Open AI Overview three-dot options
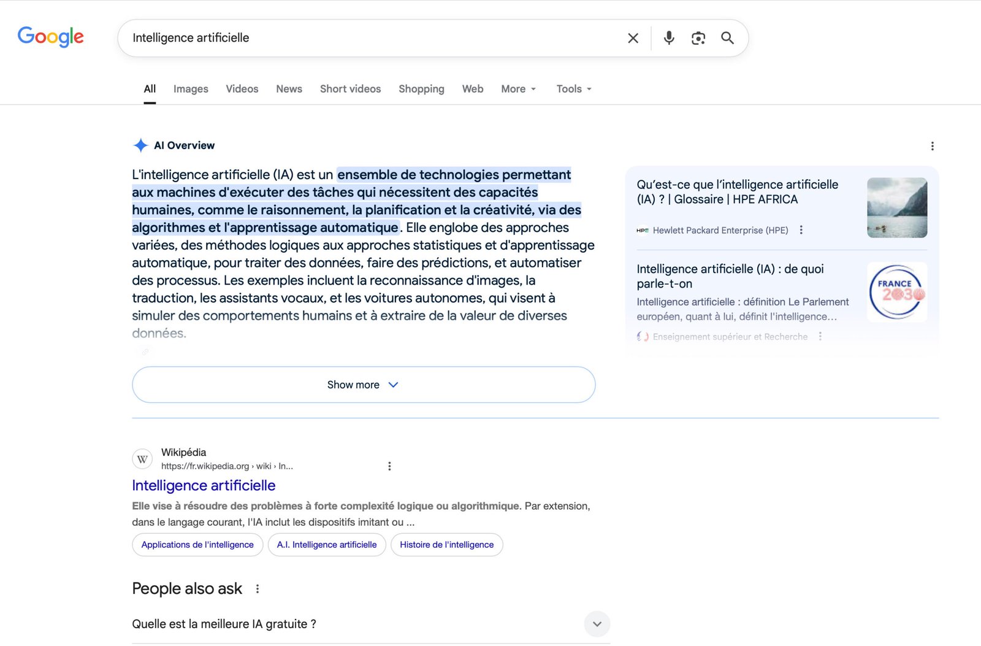The width and height of the screenshot is (981, 646). 932,146
